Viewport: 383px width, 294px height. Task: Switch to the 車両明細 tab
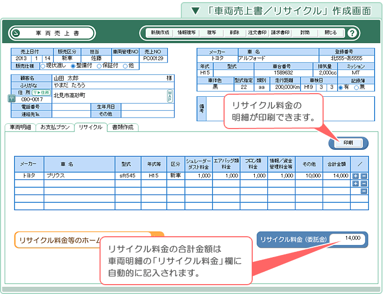(20, 127)
